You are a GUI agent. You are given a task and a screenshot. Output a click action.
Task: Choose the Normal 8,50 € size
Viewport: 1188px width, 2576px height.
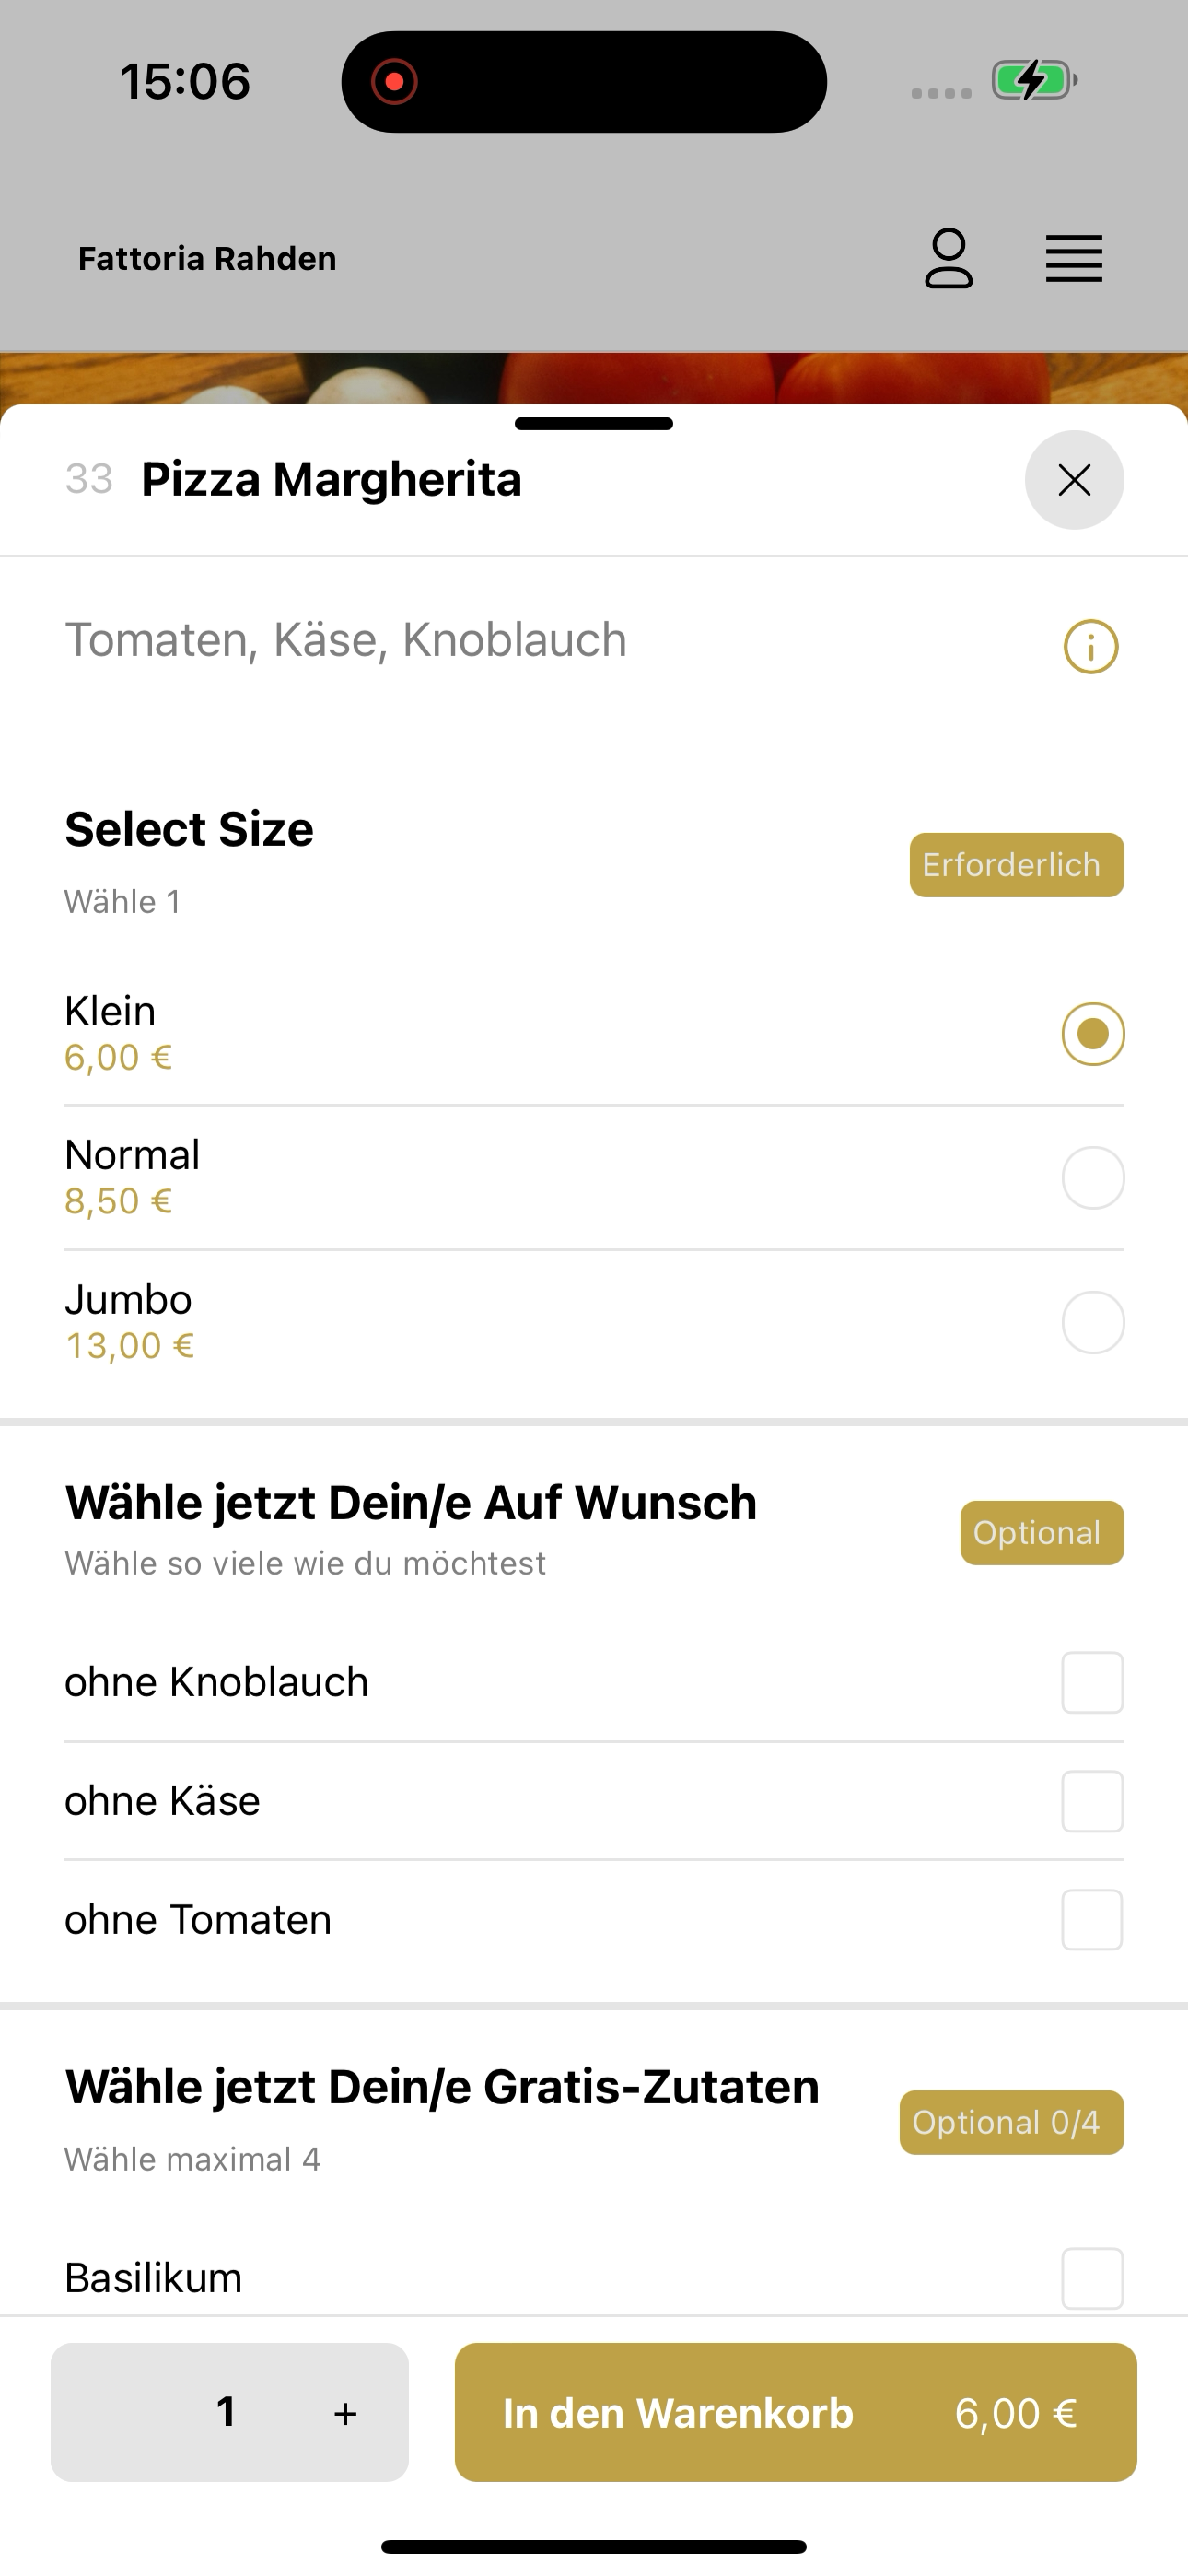click(x=594, y=1177)
